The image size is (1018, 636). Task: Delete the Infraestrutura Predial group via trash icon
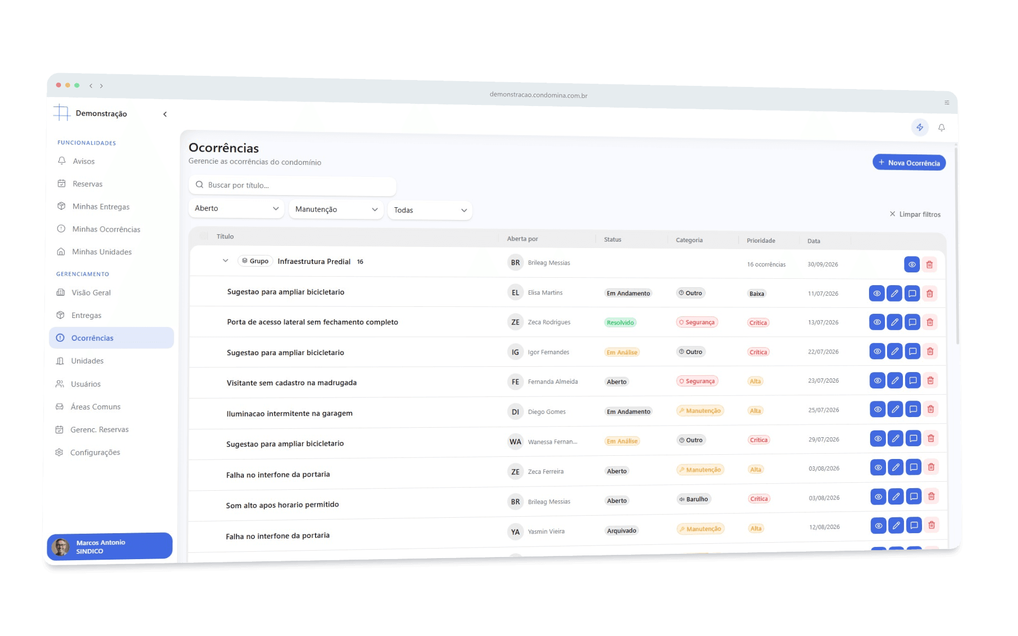(929, 264)
